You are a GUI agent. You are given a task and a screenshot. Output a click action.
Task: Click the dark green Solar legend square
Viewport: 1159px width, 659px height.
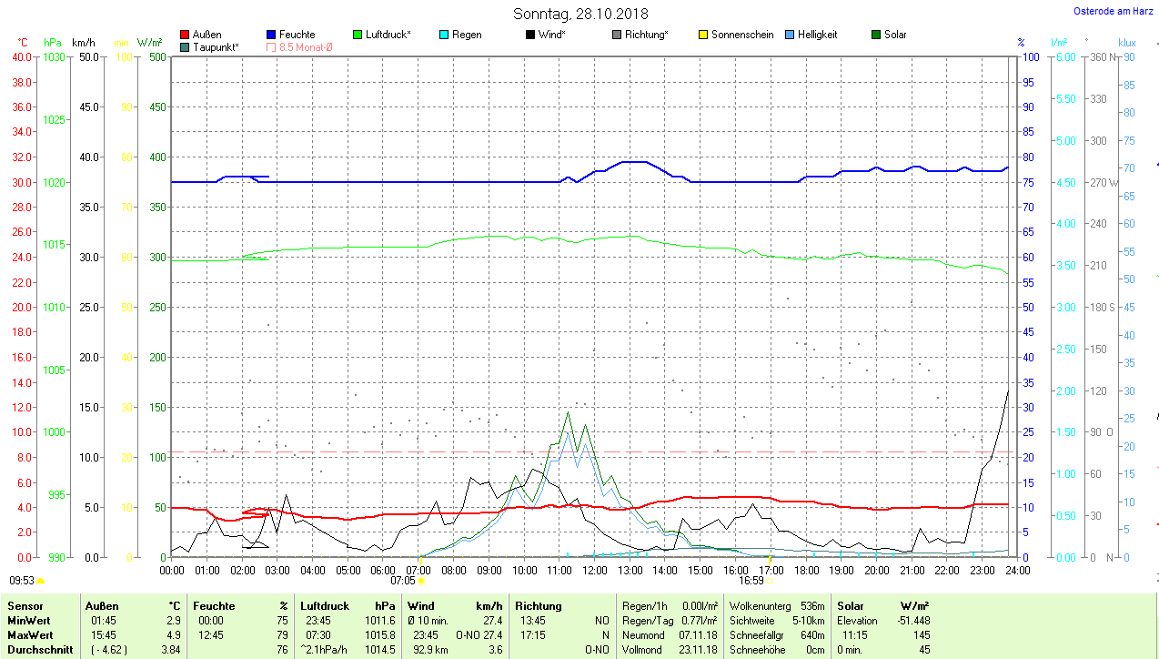coord(876,35)
